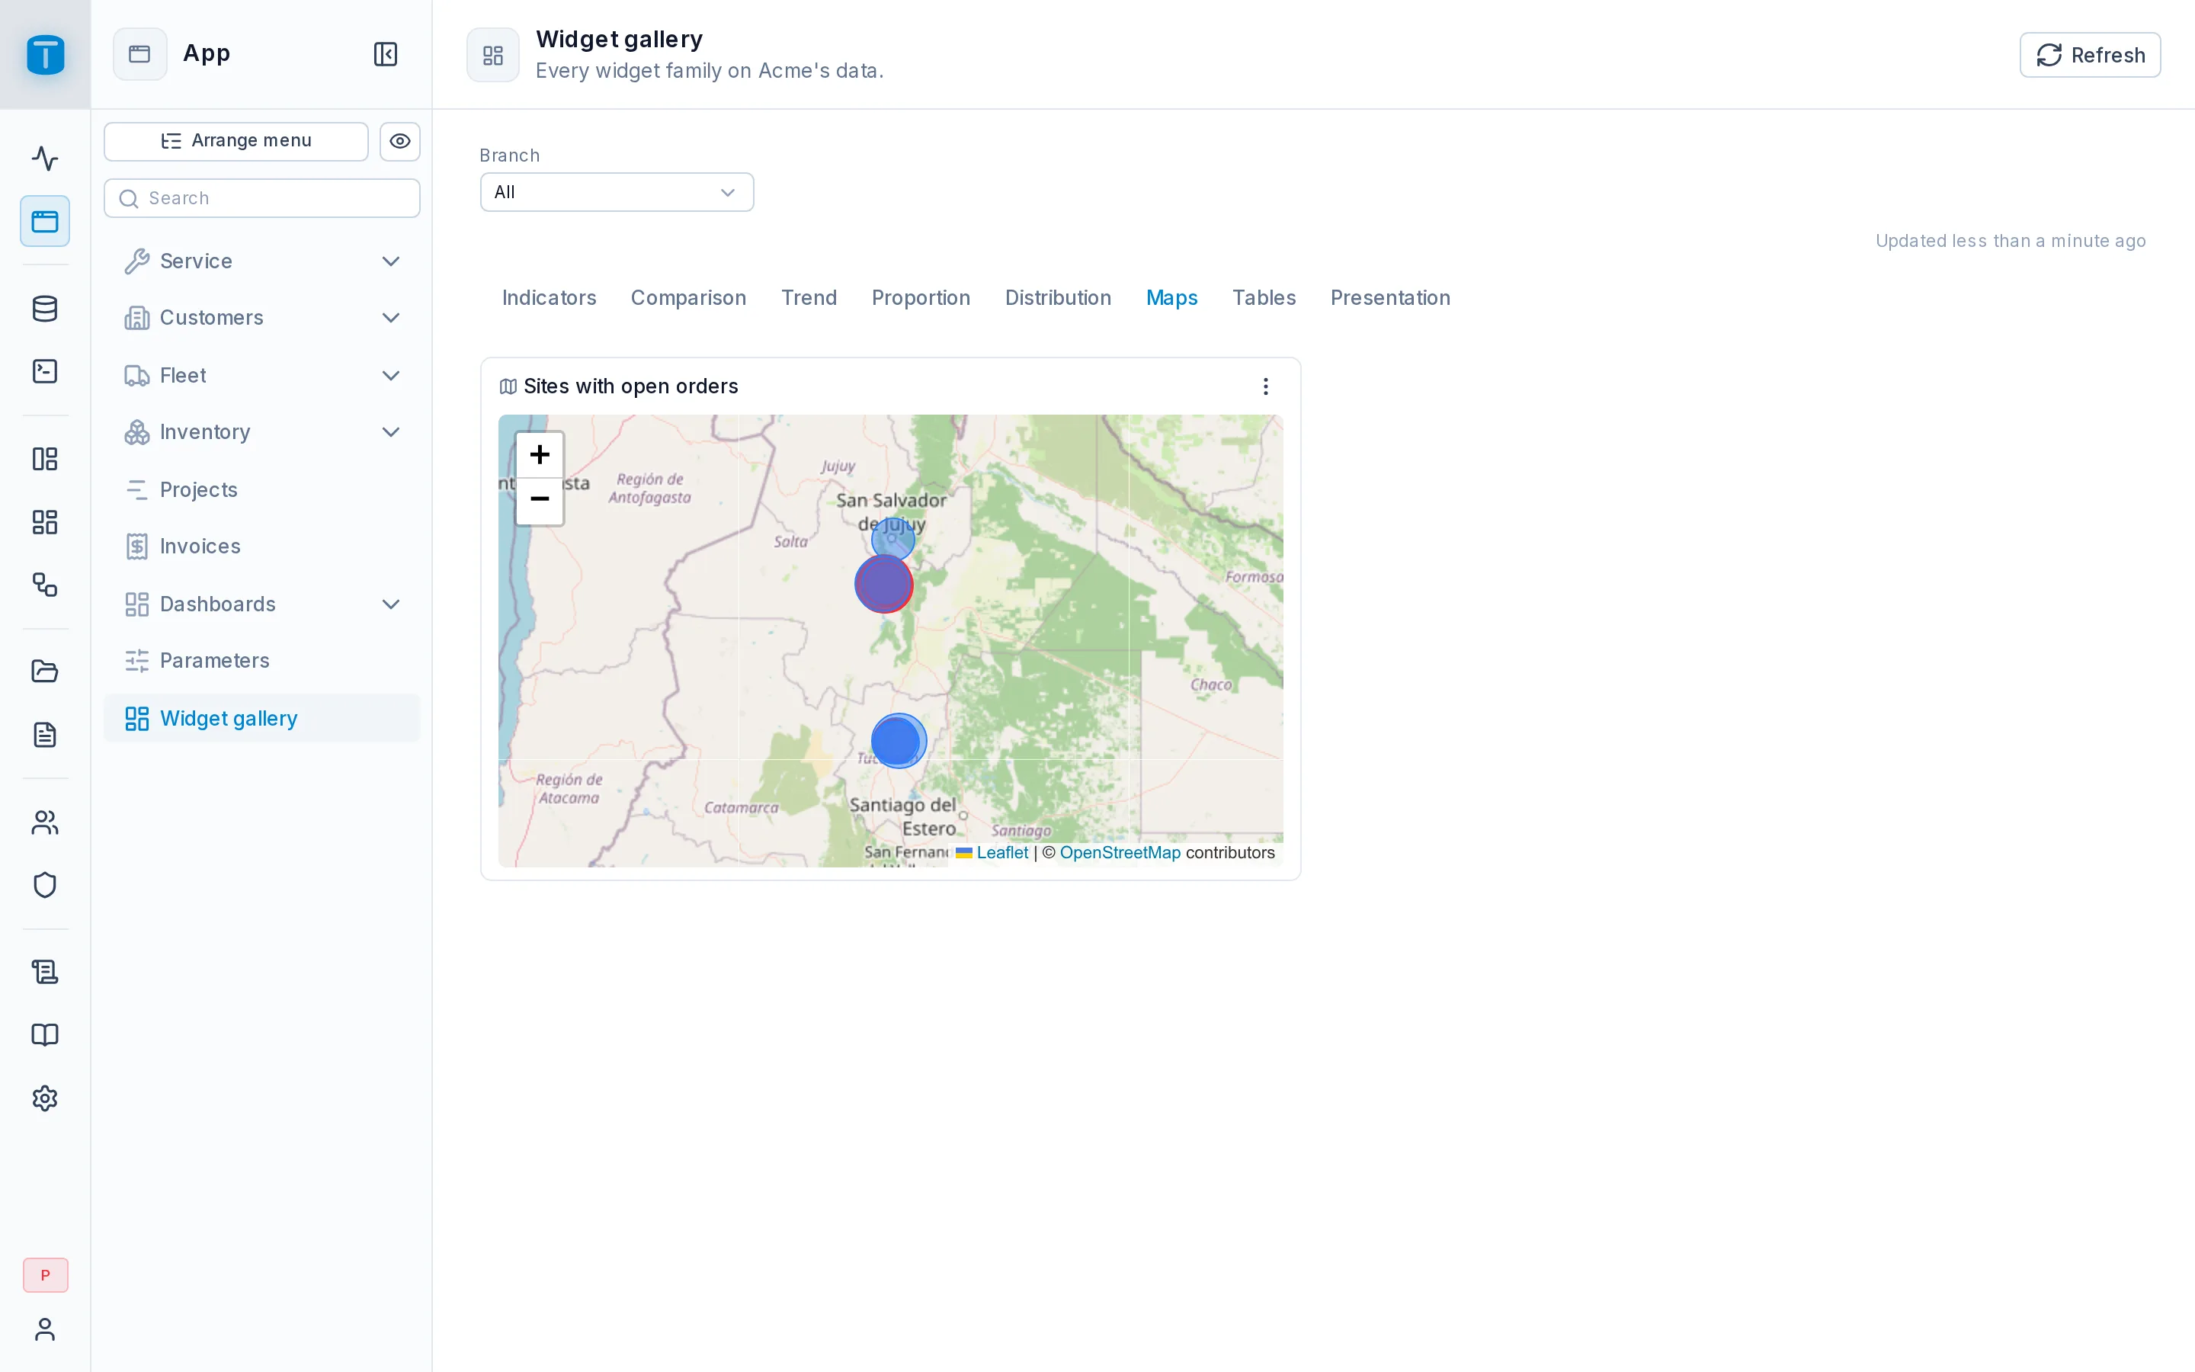Expand the Customers menu chevron
Viewport: 2195px width, 1372px height.
point(391,318)
